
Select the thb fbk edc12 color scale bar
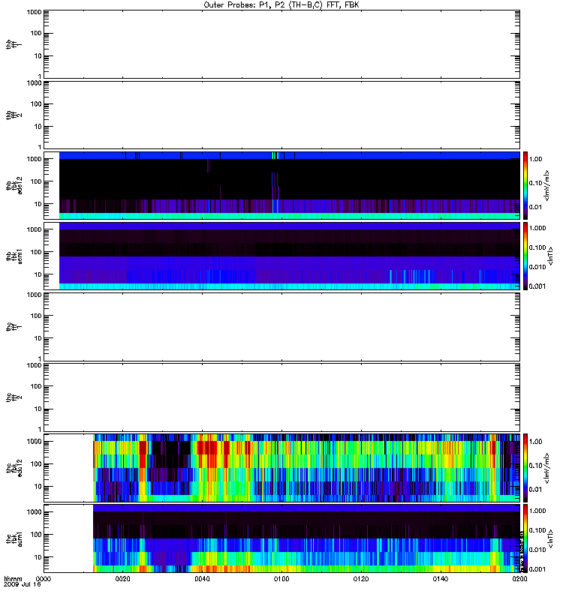525,185
